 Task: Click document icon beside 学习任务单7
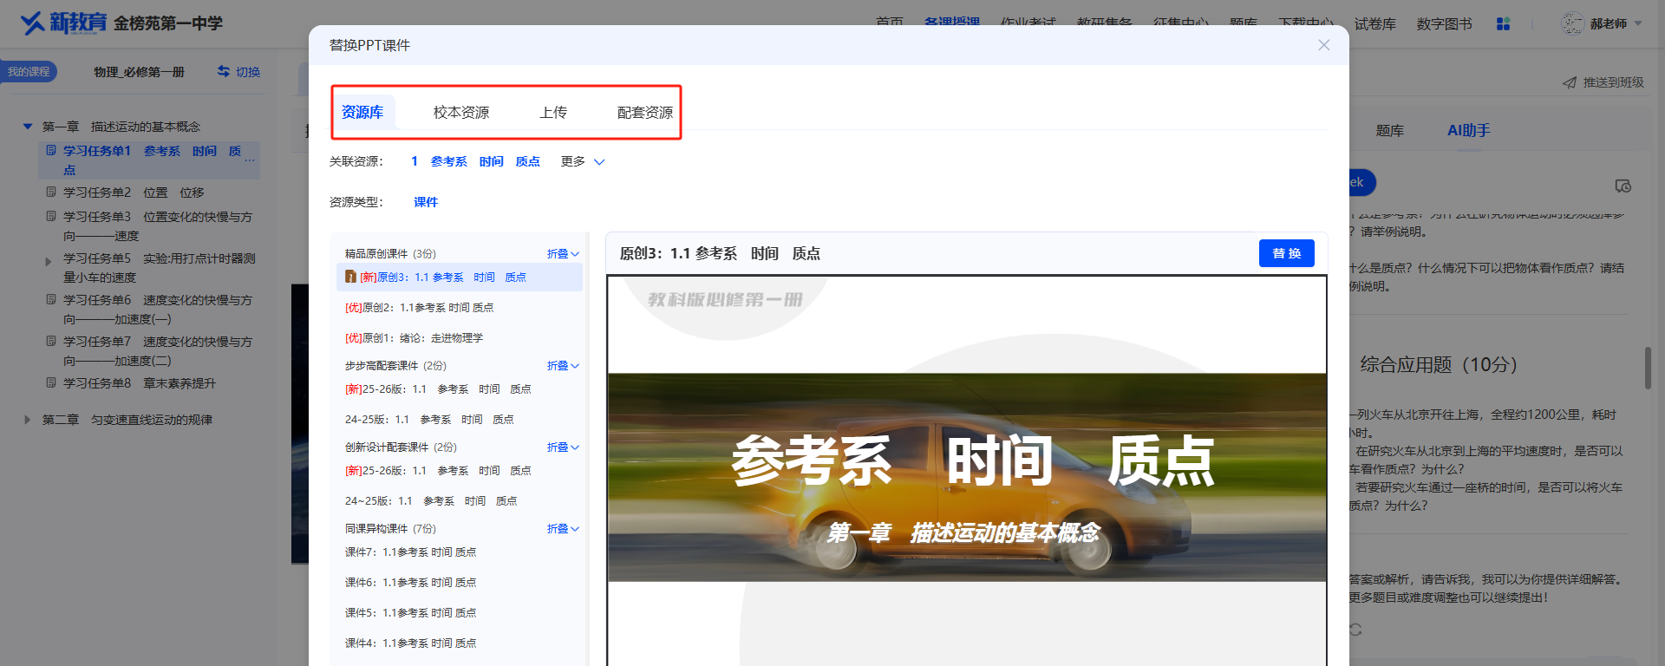tap(51, 341)
